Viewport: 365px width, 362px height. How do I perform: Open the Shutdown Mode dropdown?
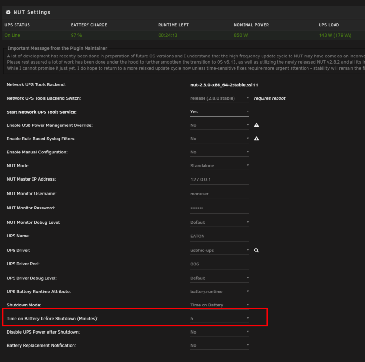[220, 305]
